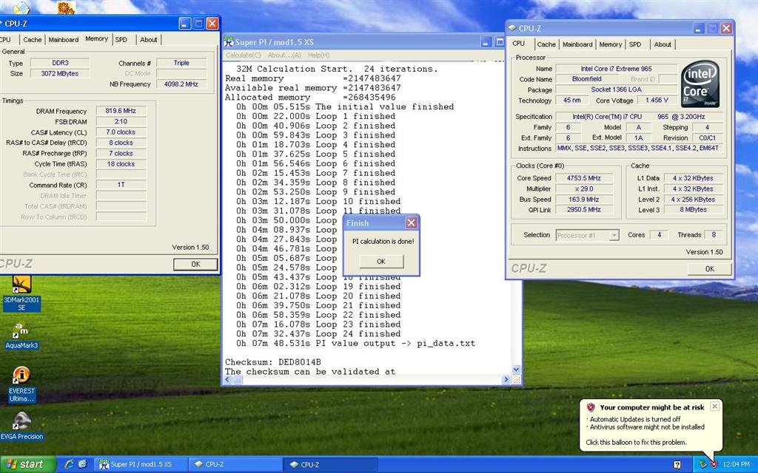758x473 pixels.
Task: Open Memory tab in right CPU-Z window
Action: point(611,44)
